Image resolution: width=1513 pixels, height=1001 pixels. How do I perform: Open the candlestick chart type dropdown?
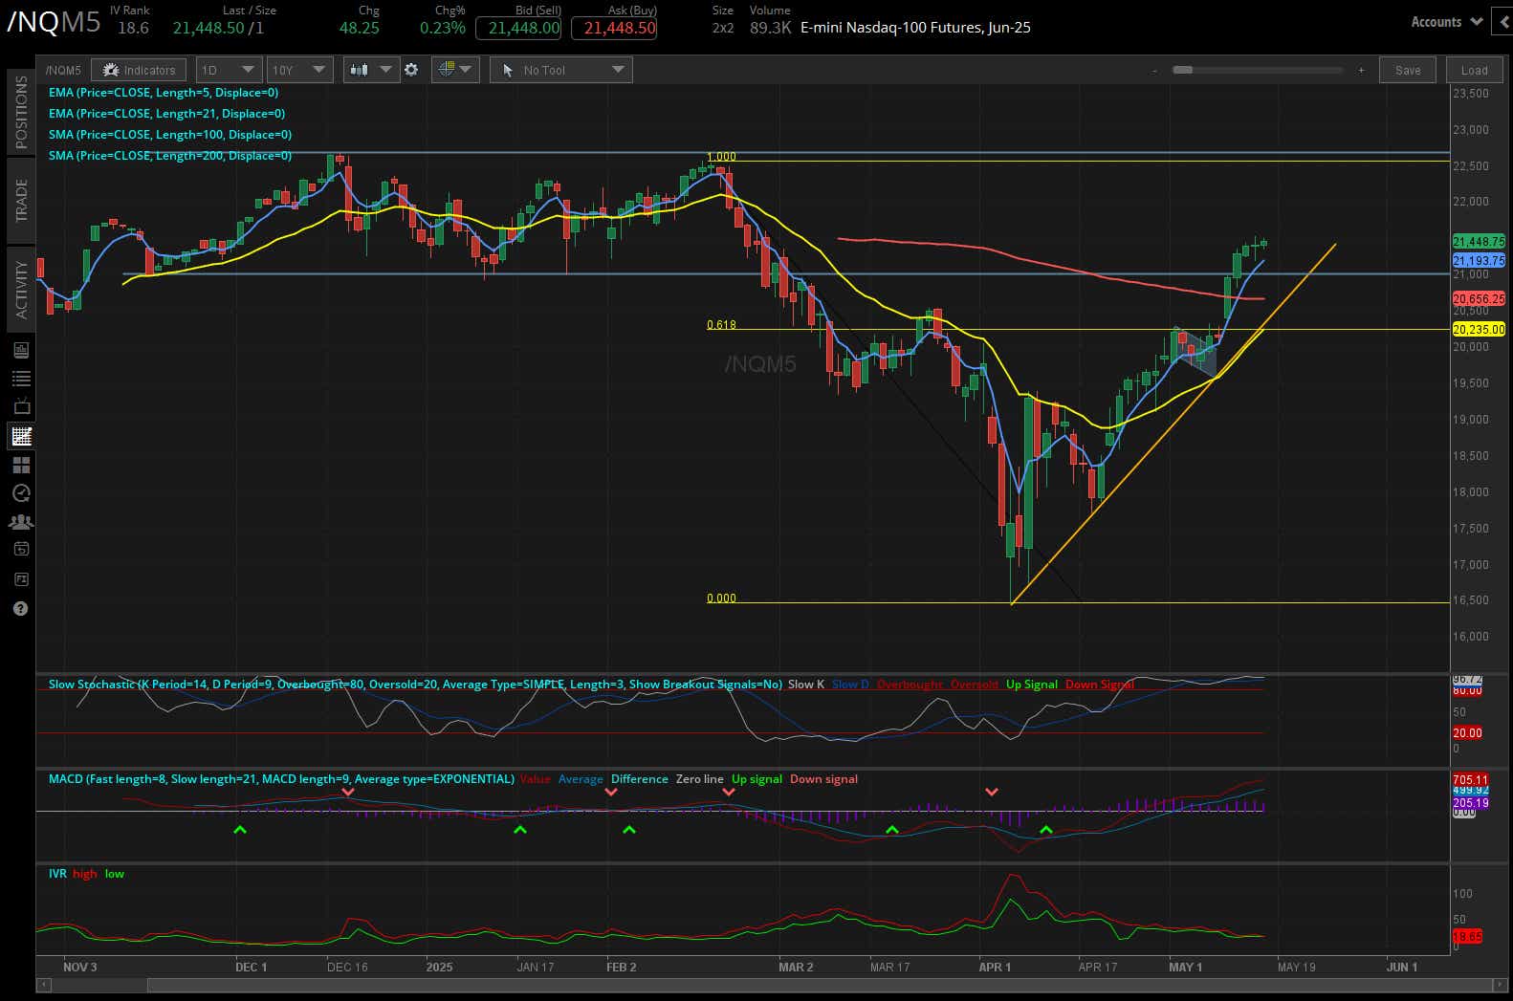[x=371, y=70]
